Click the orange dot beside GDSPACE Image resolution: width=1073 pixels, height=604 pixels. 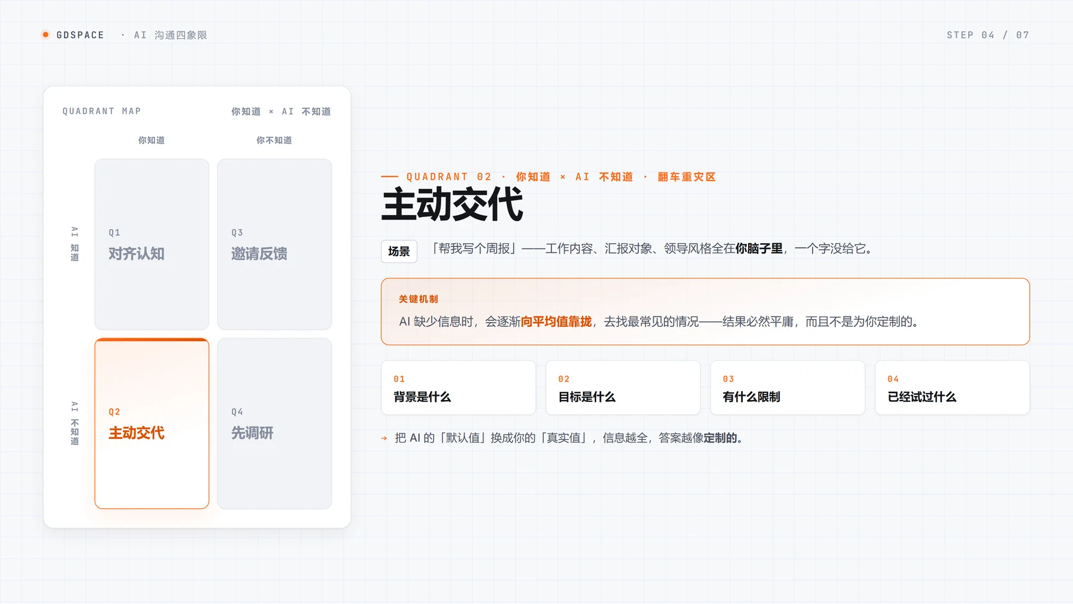[45, 35]
